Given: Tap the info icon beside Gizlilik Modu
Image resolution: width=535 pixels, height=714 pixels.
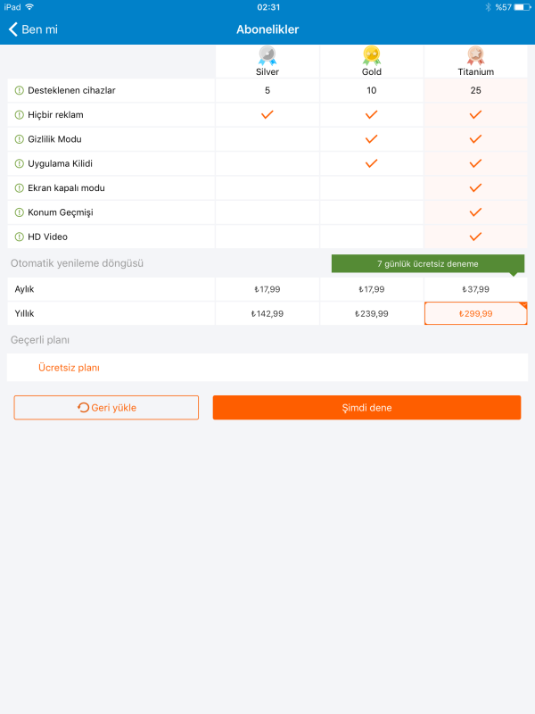Looking at the screenshot, I should click(x=20, y=139).
